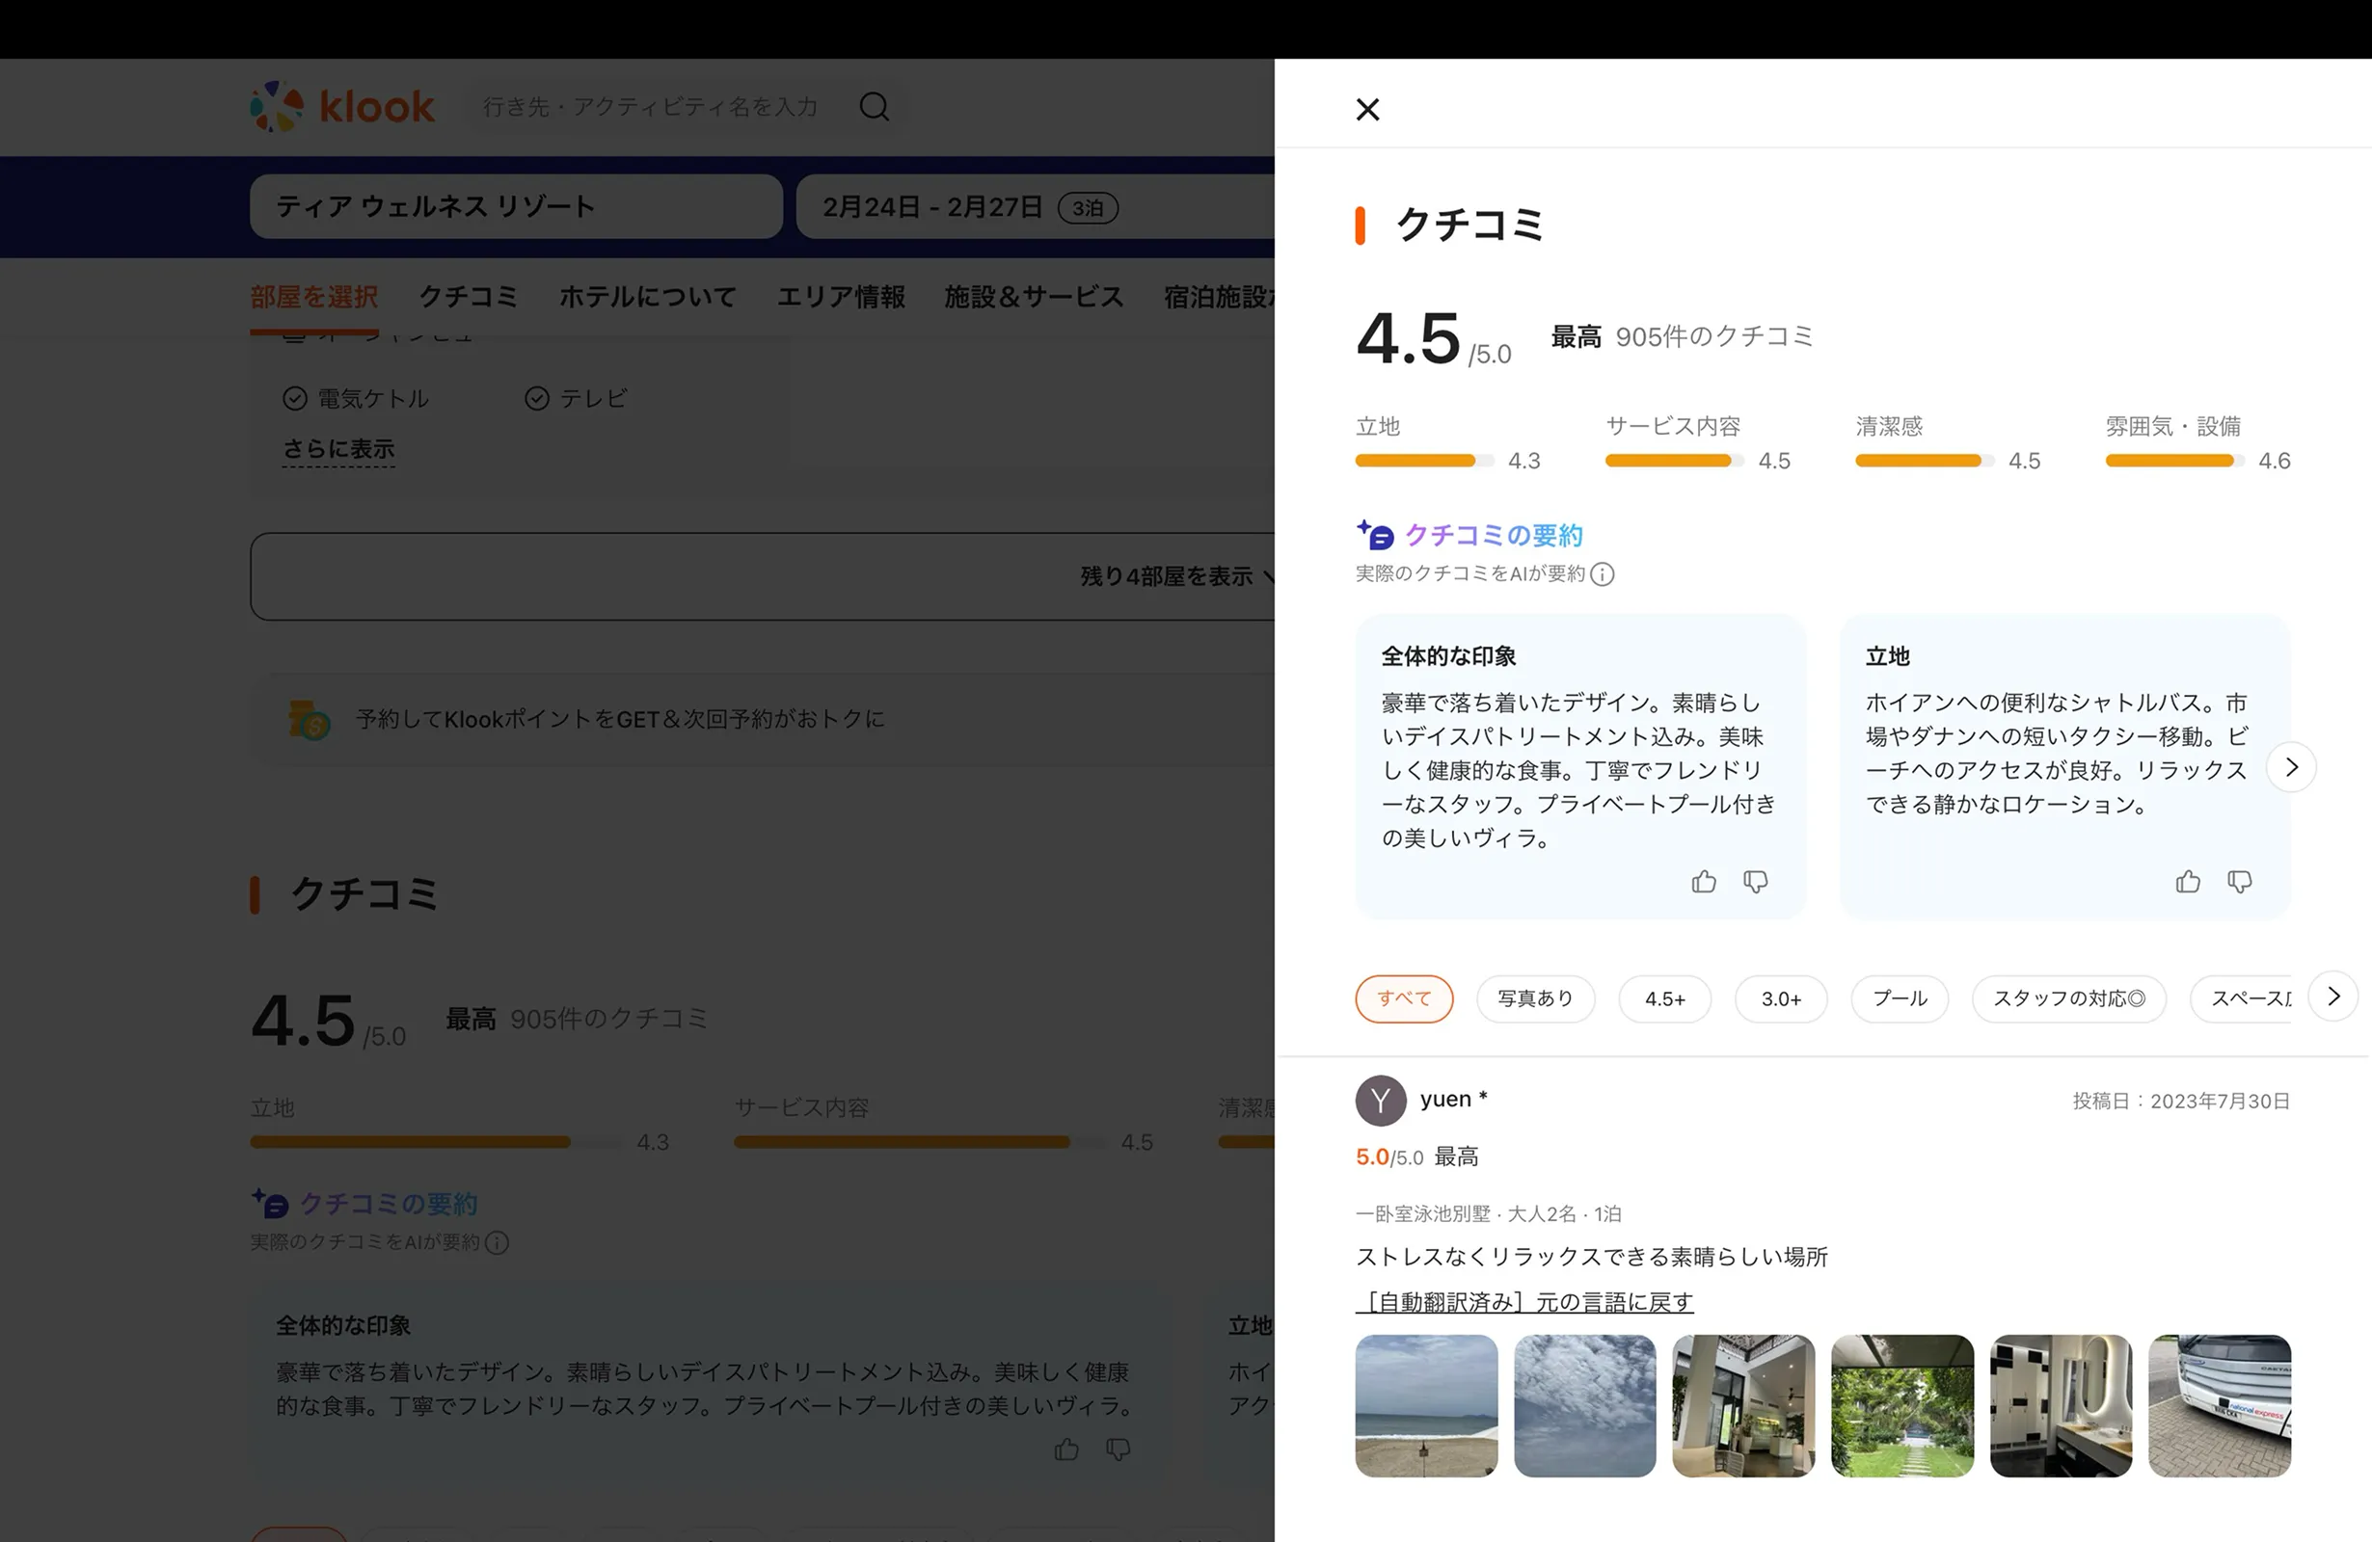2372x1542 pixels.
Task: Click the 5.0/5.0 最高 review score
Action: coord(1417,1156)
